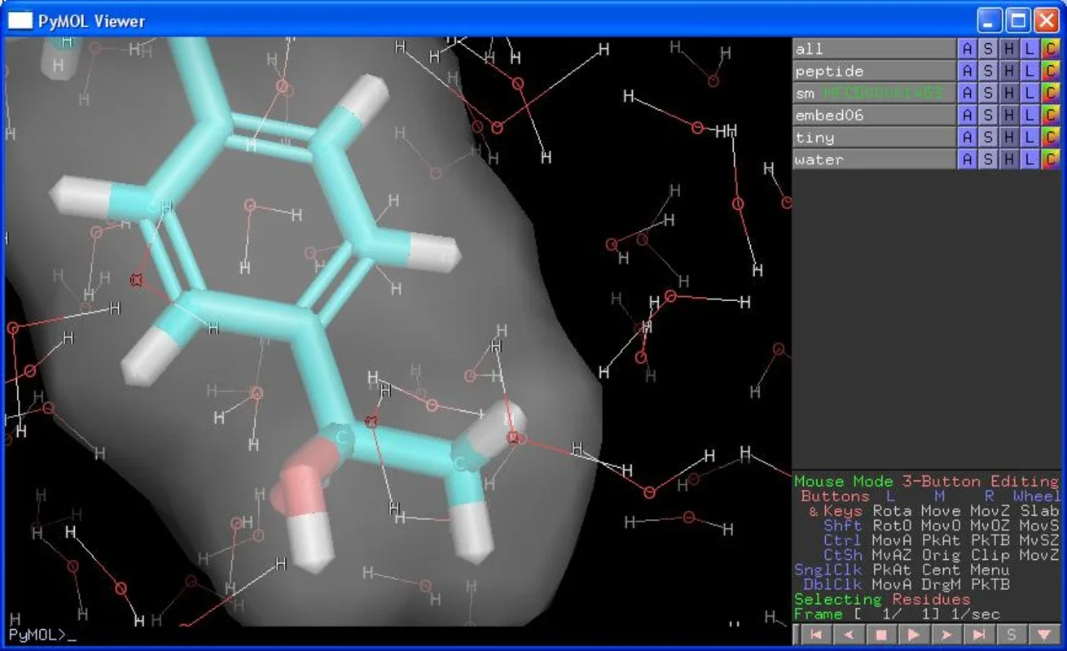Viewport: 1067px width, 651px height.
Task: Open the H hide menu for embed06
Action: tap(1009, 115)
